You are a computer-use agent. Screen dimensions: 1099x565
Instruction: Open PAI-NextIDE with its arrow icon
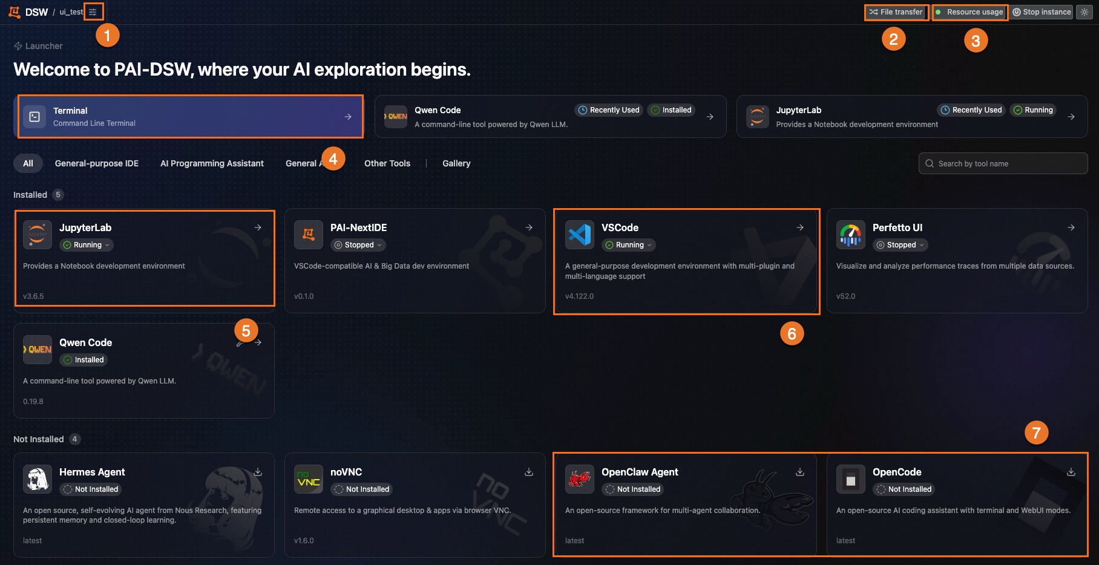[529, 227]
